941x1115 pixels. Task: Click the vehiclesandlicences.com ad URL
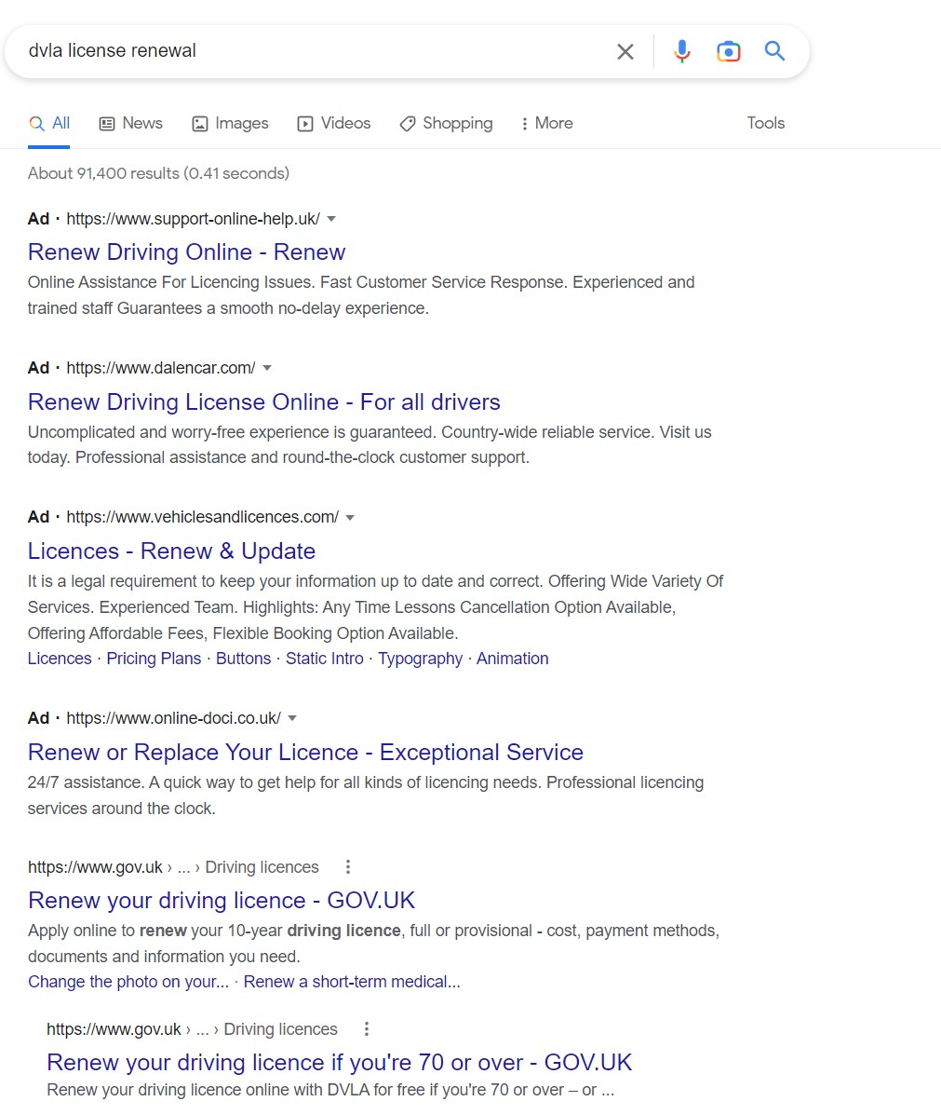(x=203, y=518)
